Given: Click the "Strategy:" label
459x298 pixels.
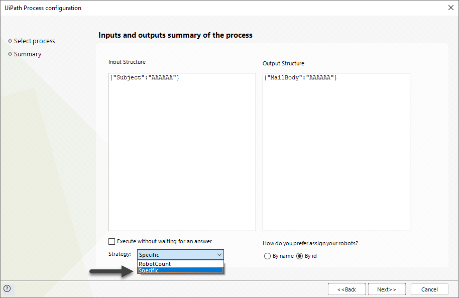Looking at the screenshot, I should (120, 254).
